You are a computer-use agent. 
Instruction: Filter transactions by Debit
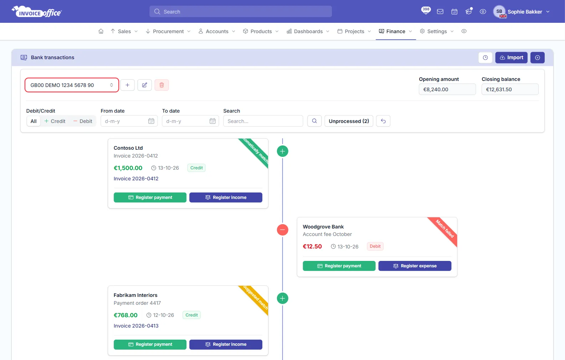[x=83, y=121]
